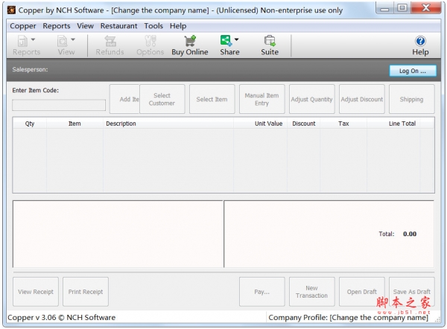
Task: Open the Options toolbar icon
Action: pos(150,41)
